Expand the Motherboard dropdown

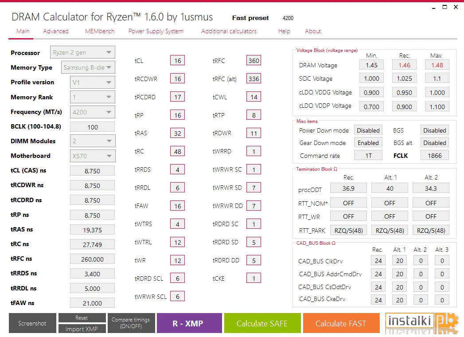[x=93, y=156]
